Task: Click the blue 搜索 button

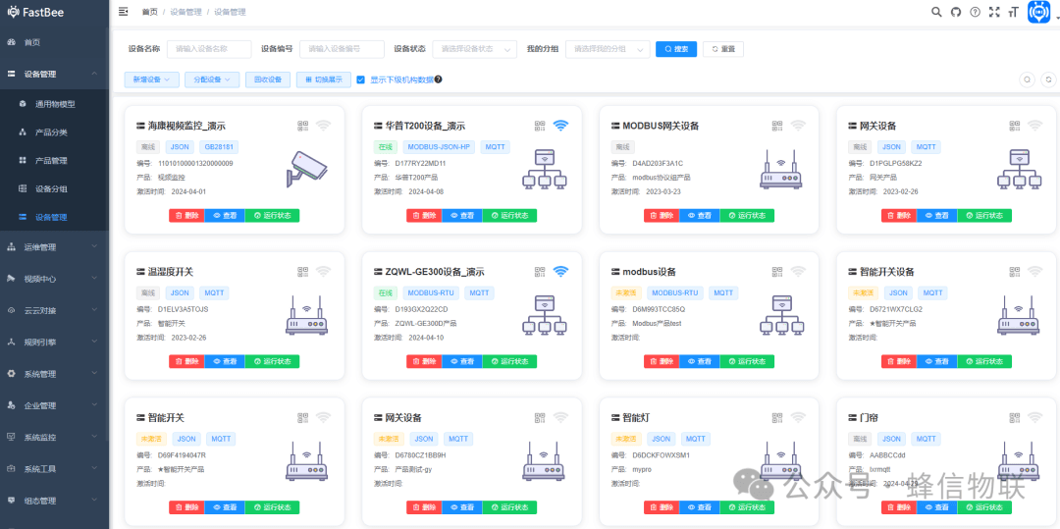Action: pyautogui.click(x=676, y=49)
